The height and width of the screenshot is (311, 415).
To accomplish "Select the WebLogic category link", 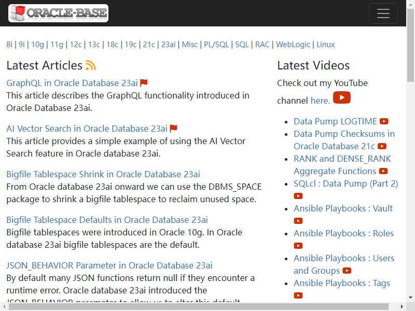I will tap(293, 45).
